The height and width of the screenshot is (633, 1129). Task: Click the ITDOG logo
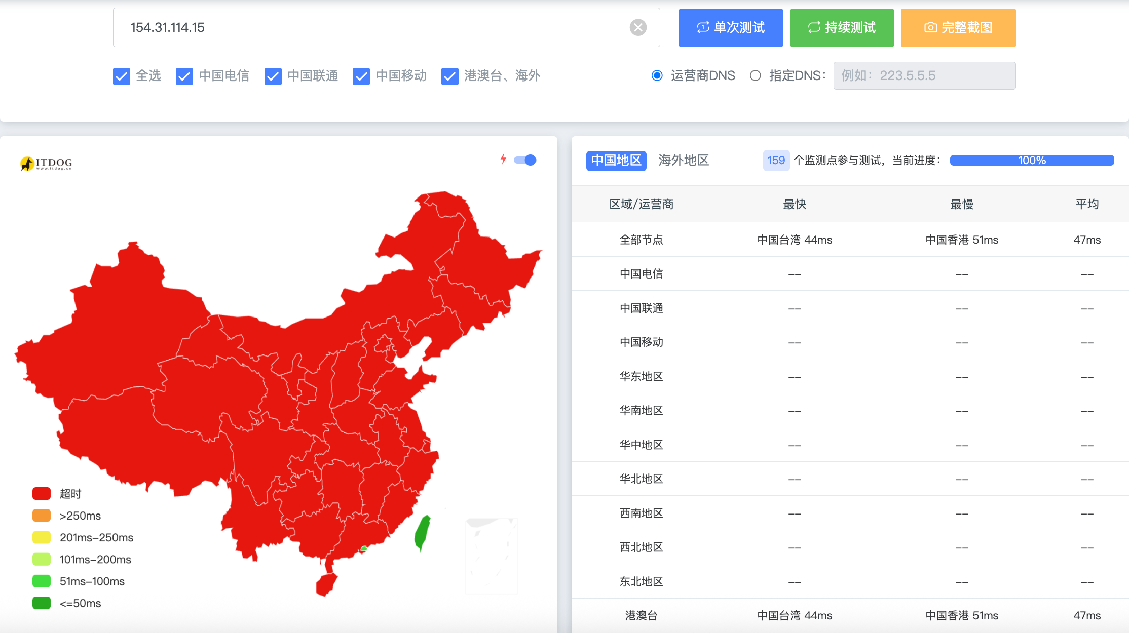[x=46, y=163]
